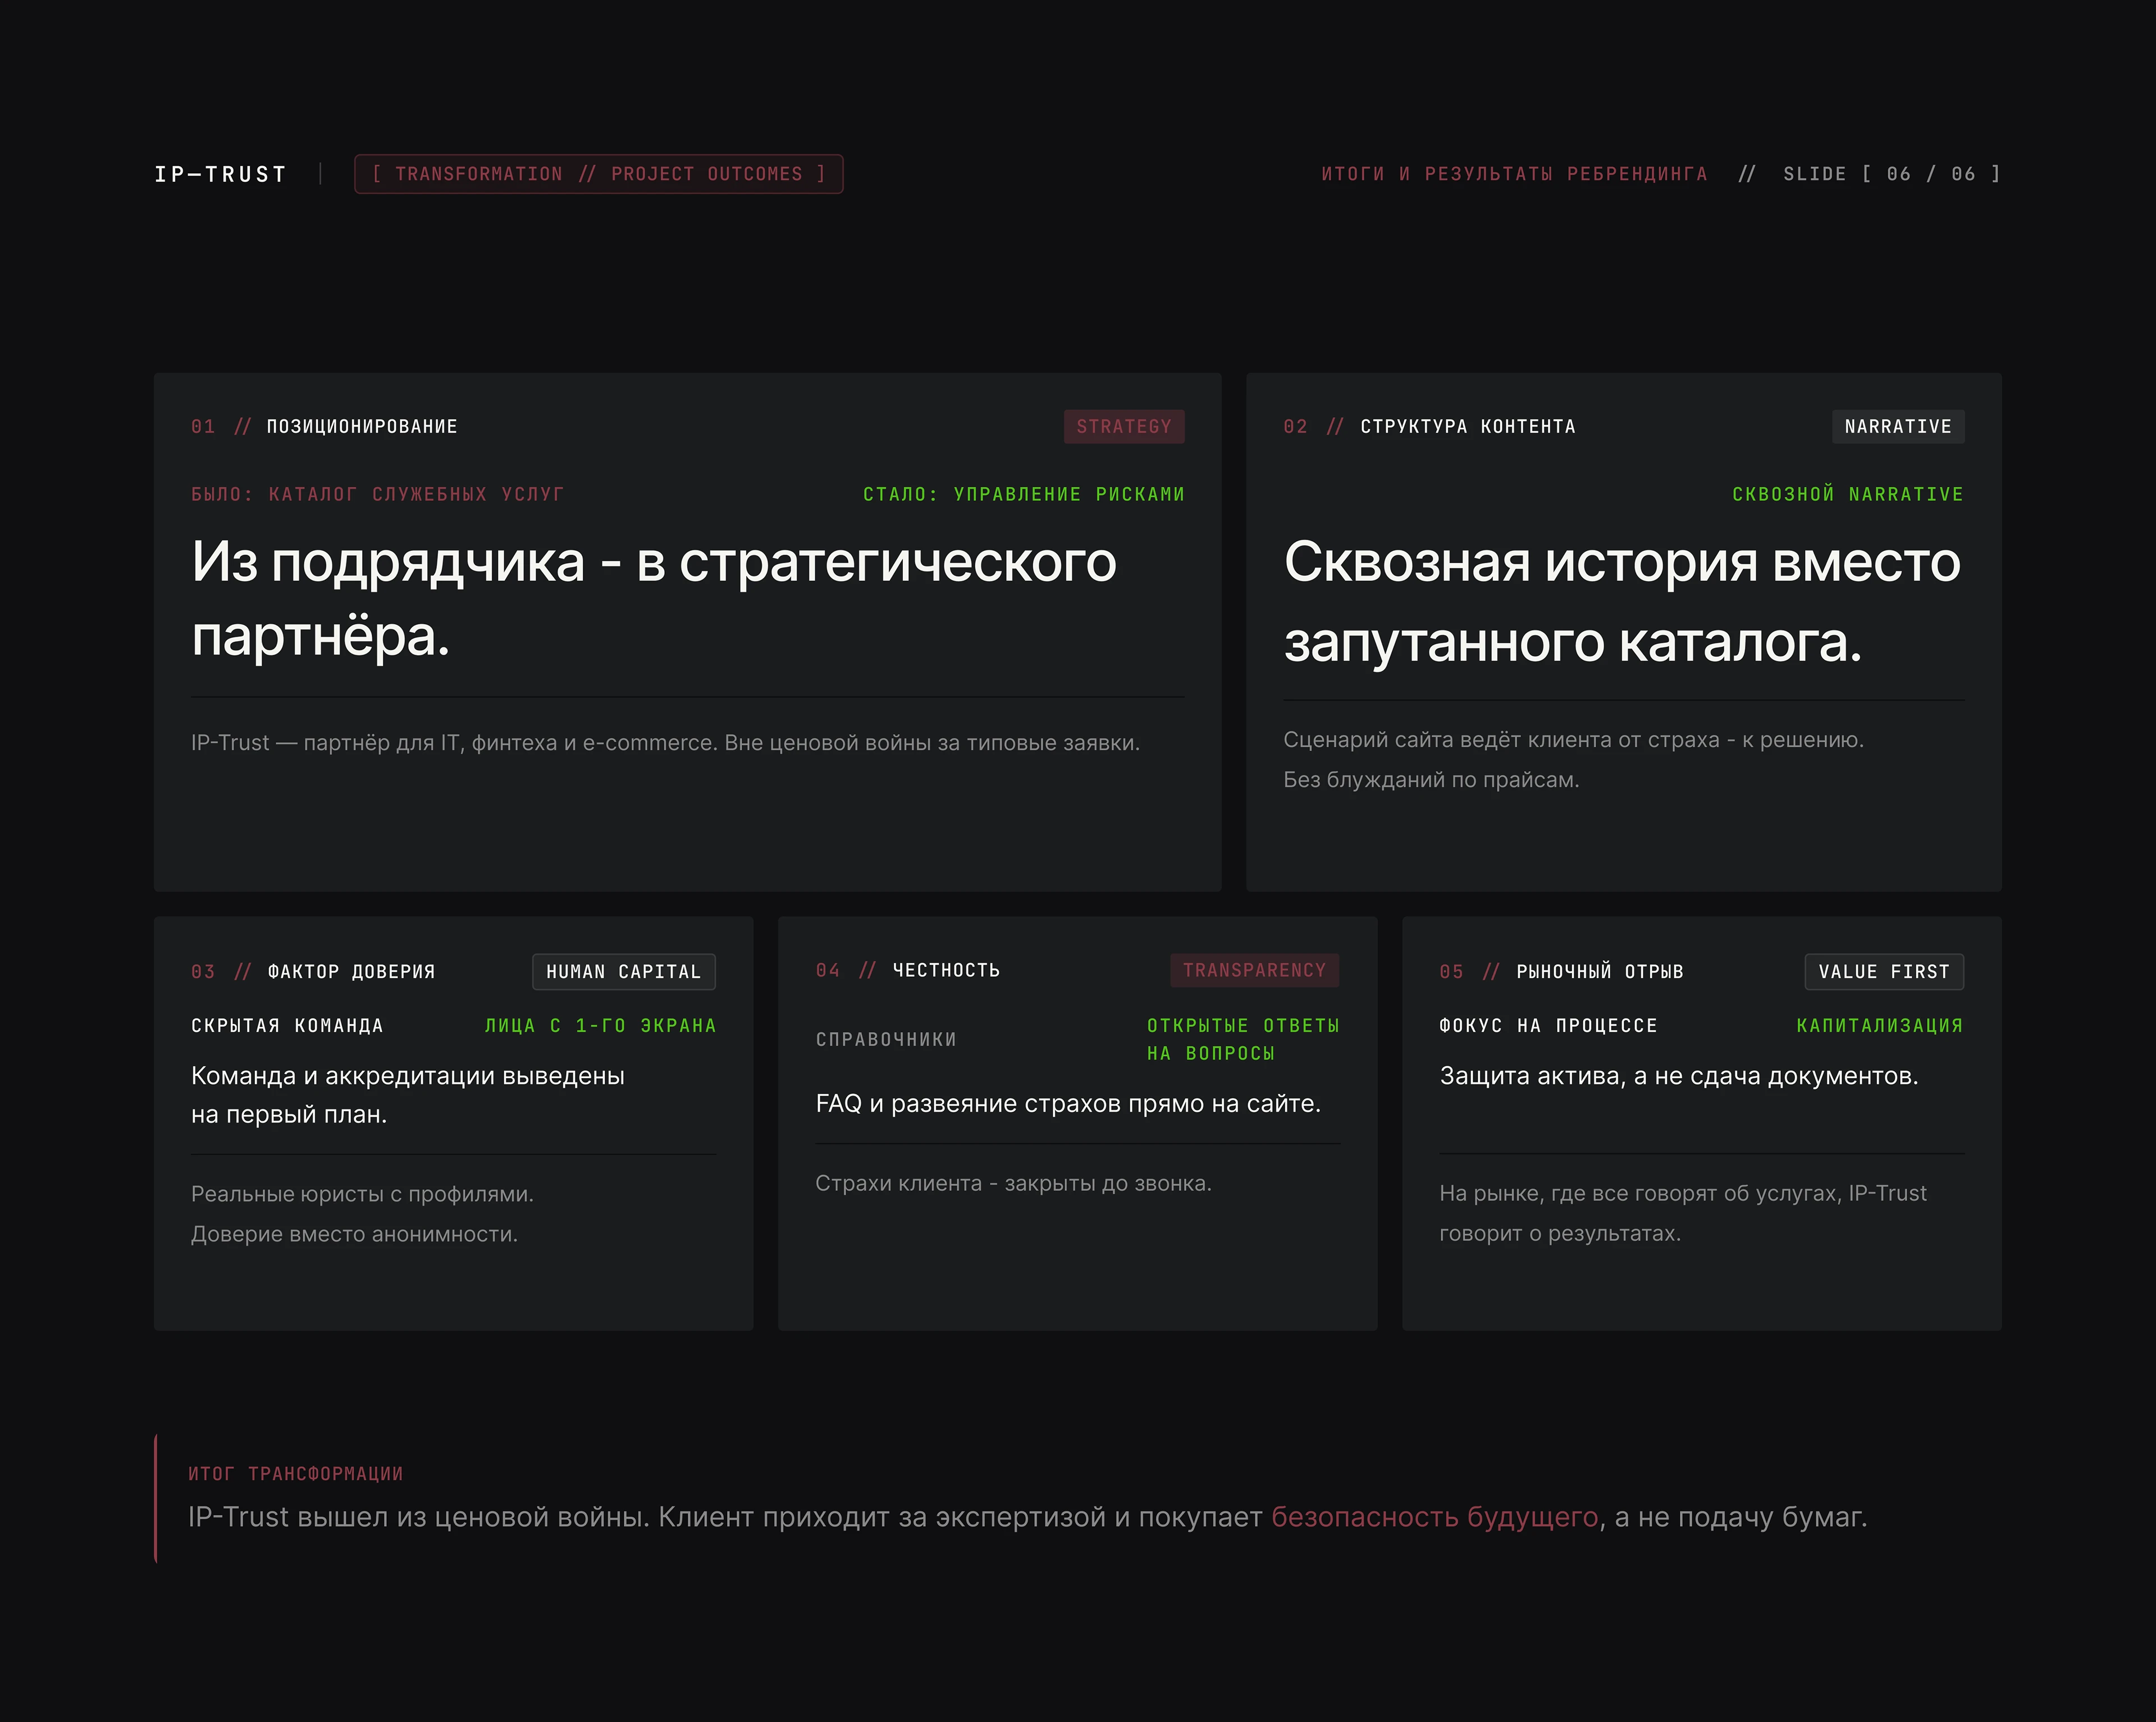Select the TRANSFORMATION // PROJECT OUTCOMES tag

point(598,174)
